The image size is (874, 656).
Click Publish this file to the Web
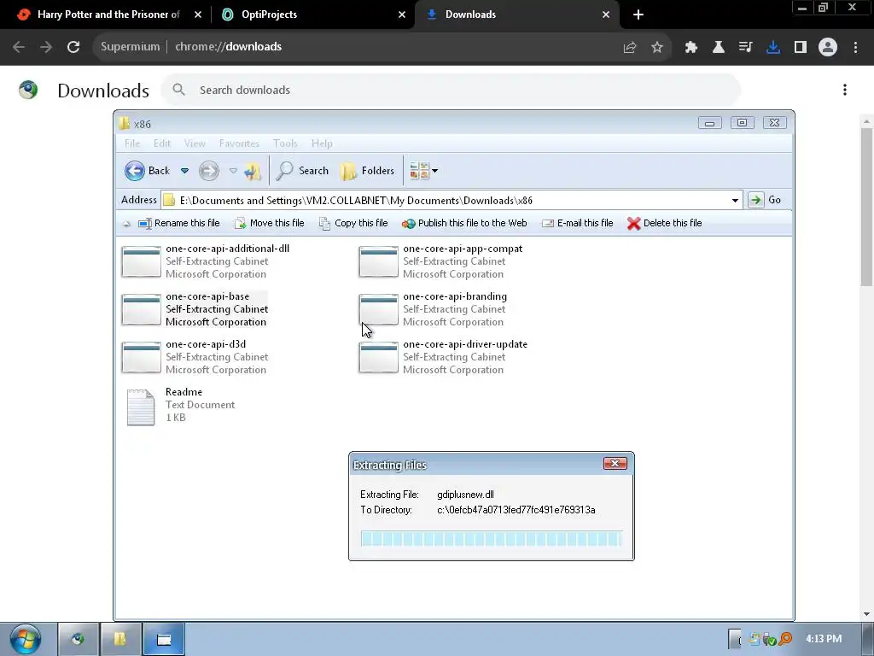pyautogui.click(x=464, y=223)
